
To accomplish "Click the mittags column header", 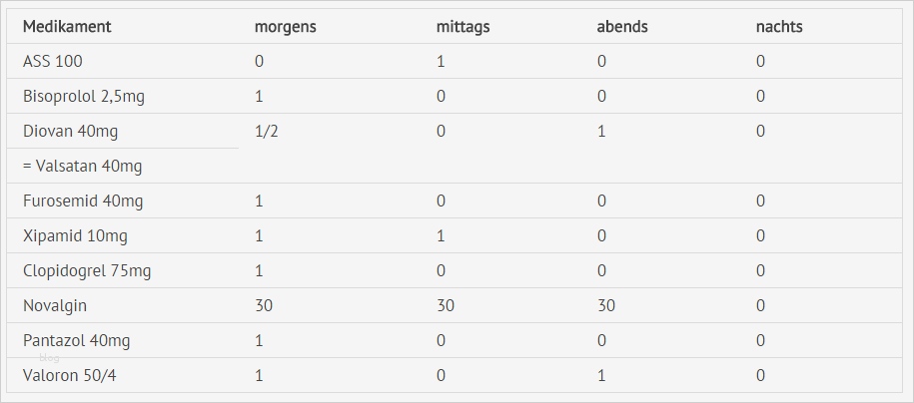I will 462,27.
